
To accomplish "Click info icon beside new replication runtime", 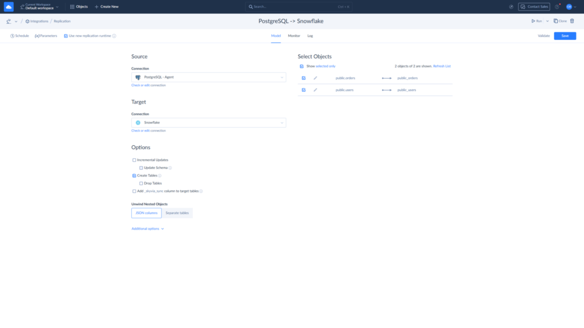I will click(x=114, y=36).
